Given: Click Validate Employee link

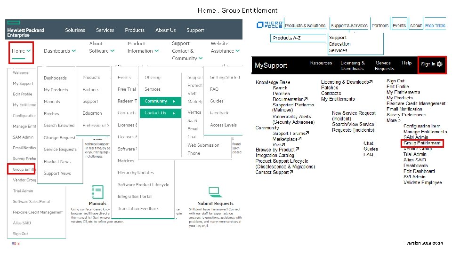Looking at the screenshot, I should pyautogui.click(x=422, y=183).
